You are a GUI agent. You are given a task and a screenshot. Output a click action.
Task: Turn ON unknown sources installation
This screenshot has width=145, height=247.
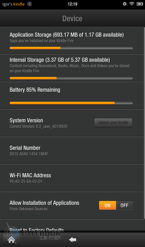coord(108,205)
